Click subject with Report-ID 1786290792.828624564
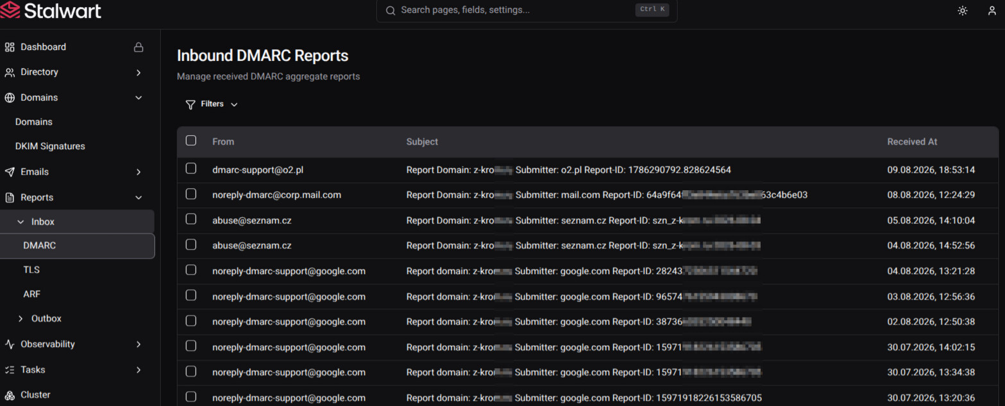Screen dimensions: 1005x406 coord(568,170)
